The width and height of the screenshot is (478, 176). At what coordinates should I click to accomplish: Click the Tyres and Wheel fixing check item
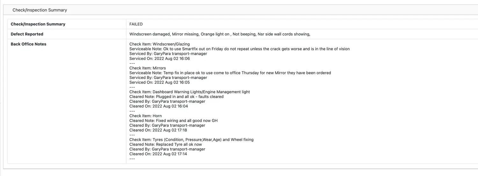click(x=191, y=140)
